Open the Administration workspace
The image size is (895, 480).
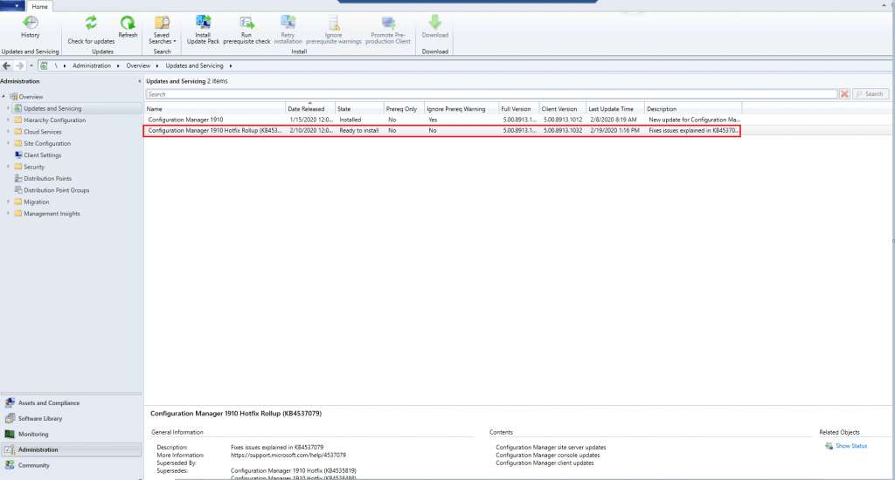[72, 449]
